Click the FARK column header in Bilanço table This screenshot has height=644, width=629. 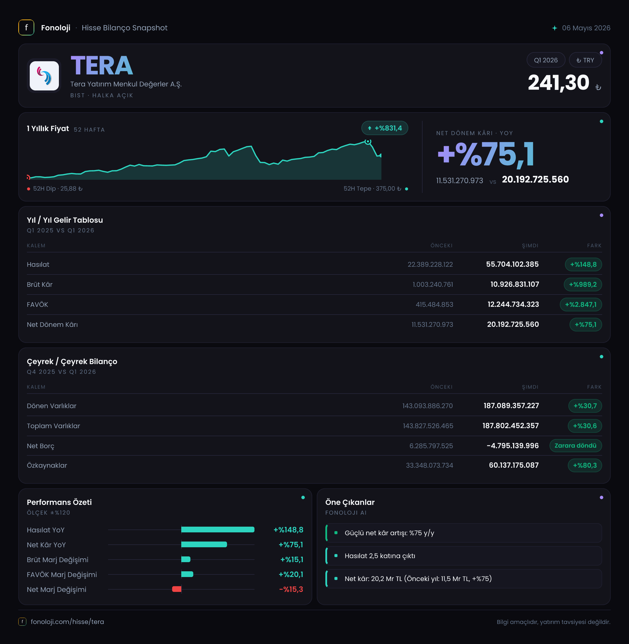[594, 387]
